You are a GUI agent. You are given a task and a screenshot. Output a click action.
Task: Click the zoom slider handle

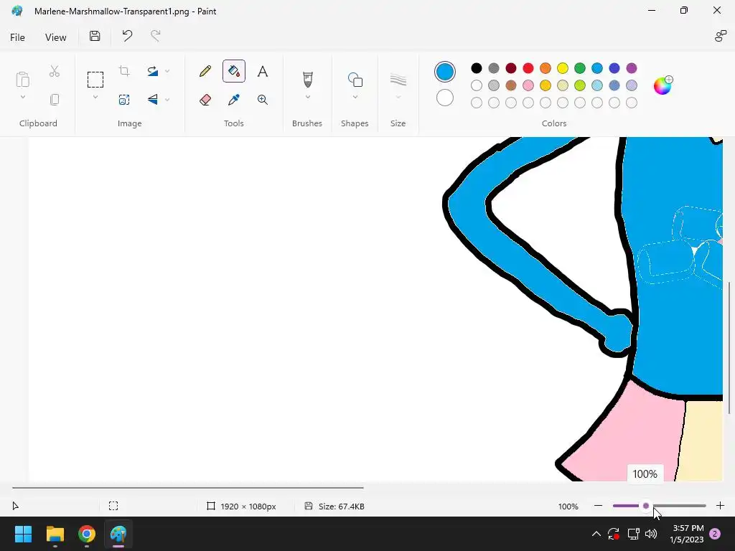[x=646, y=506]
